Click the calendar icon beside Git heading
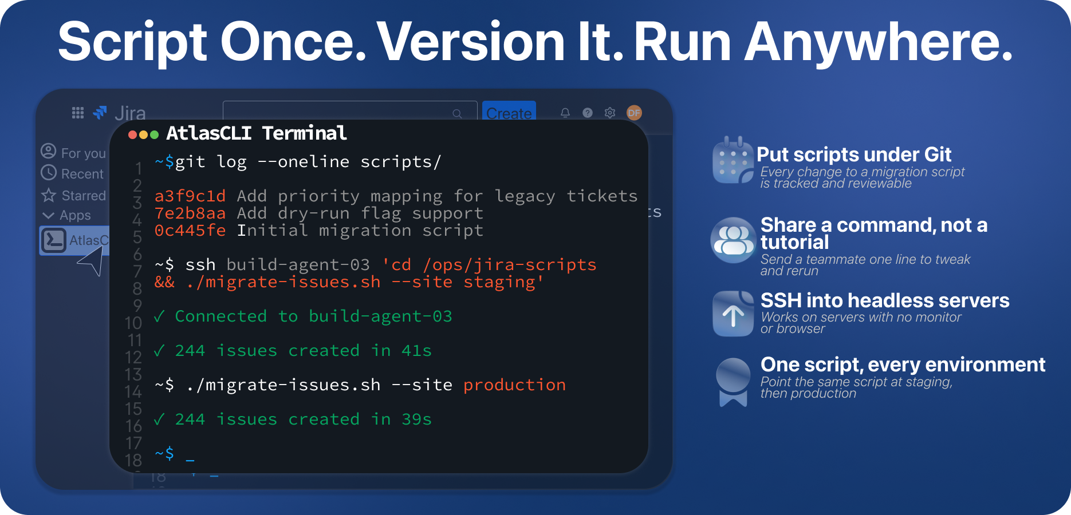 733,160
